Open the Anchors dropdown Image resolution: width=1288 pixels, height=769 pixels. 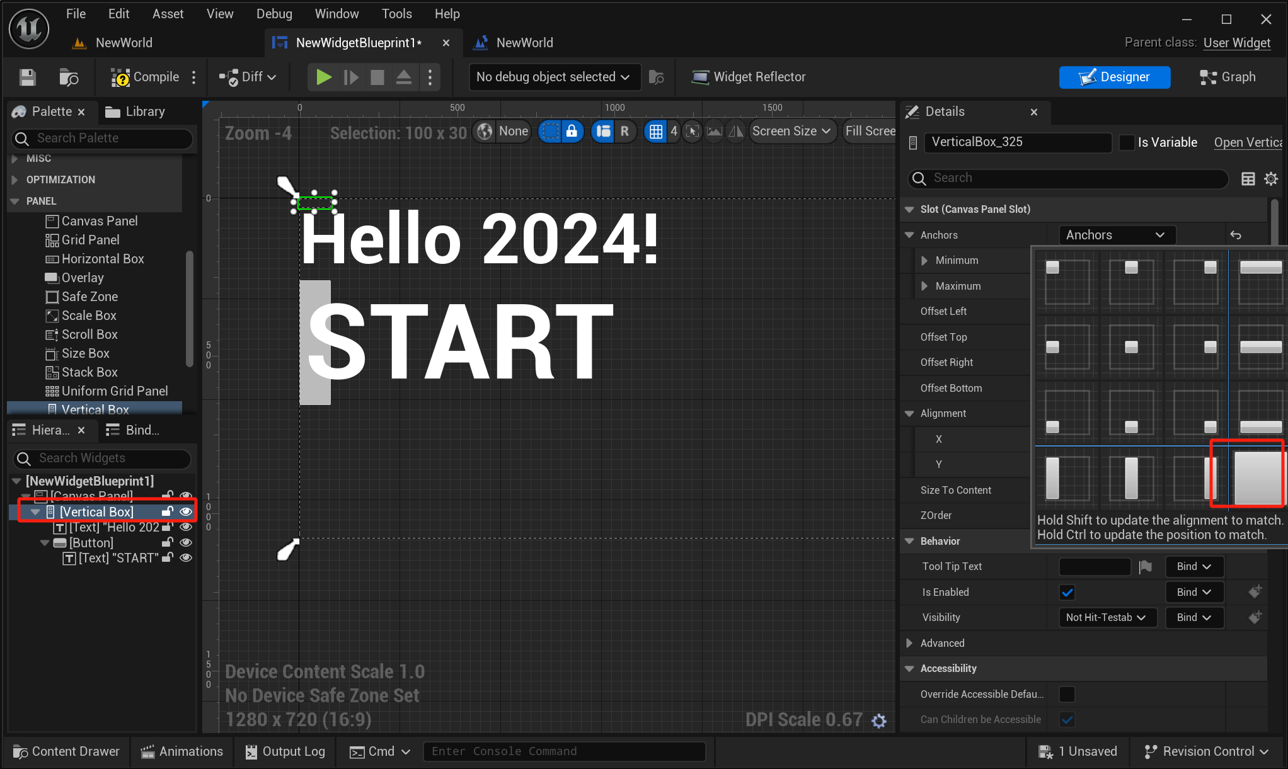pos(1117,235)
